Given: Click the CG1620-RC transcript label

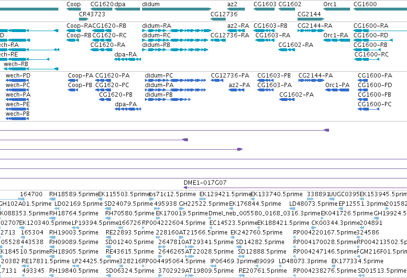Looking at the screenshot, I should pyautogui.click(x=109, y=35).
